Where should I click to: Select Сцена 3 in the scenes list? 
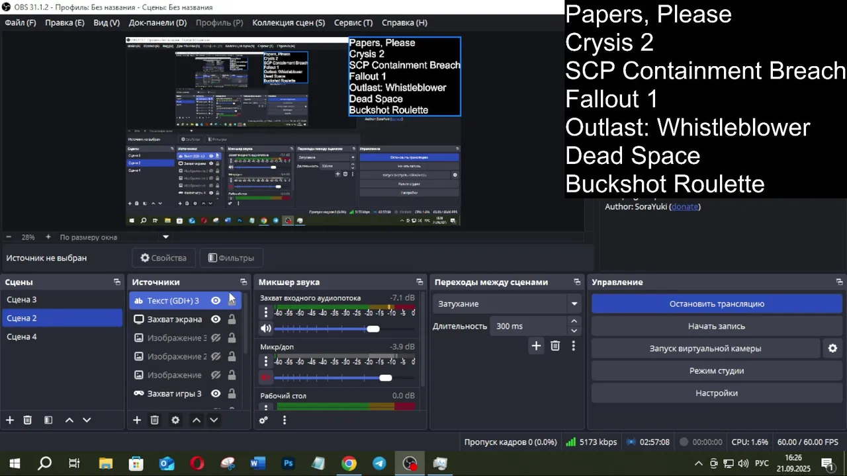62,299
